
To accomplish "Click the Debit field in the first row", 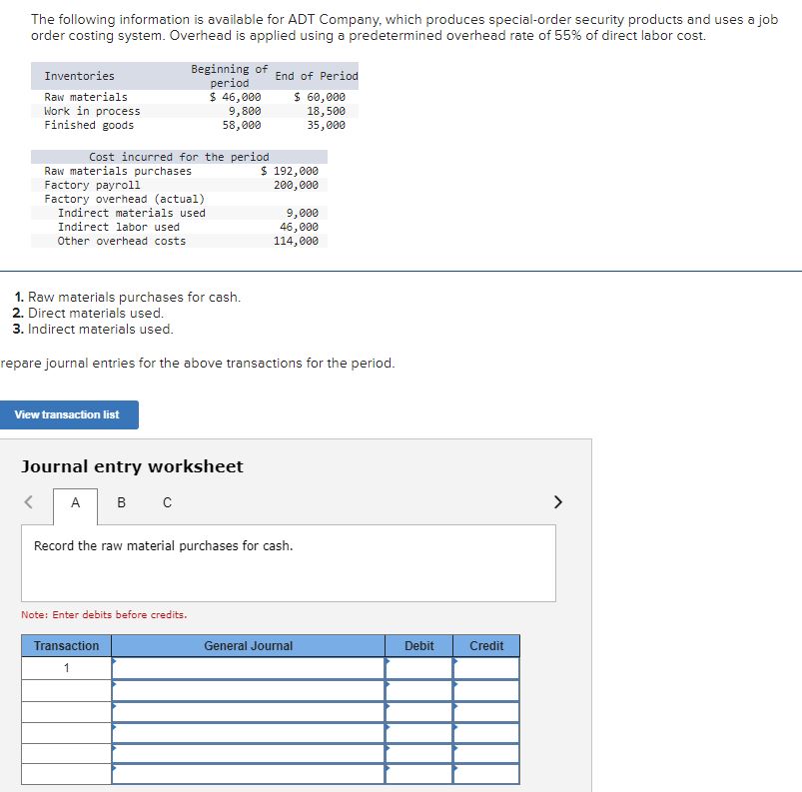I will pyautogui.click(x=417, y=667).
